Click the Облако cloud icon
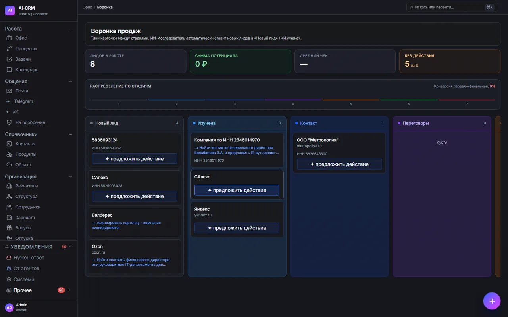 pos(9,165)
